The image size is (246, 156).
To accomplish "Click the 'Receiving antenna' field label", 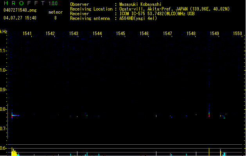I will pos(90,18).
